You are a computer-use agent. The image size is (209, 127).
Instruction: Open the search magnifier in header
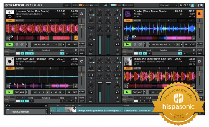click(181, 5)
